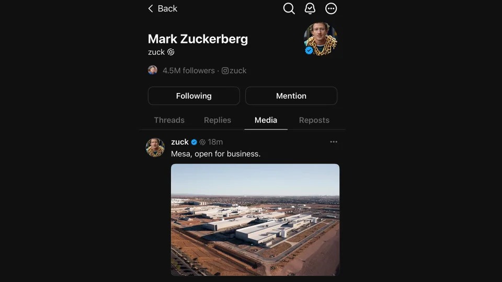Click the 18m post timestamp

(x=215, y=142)
